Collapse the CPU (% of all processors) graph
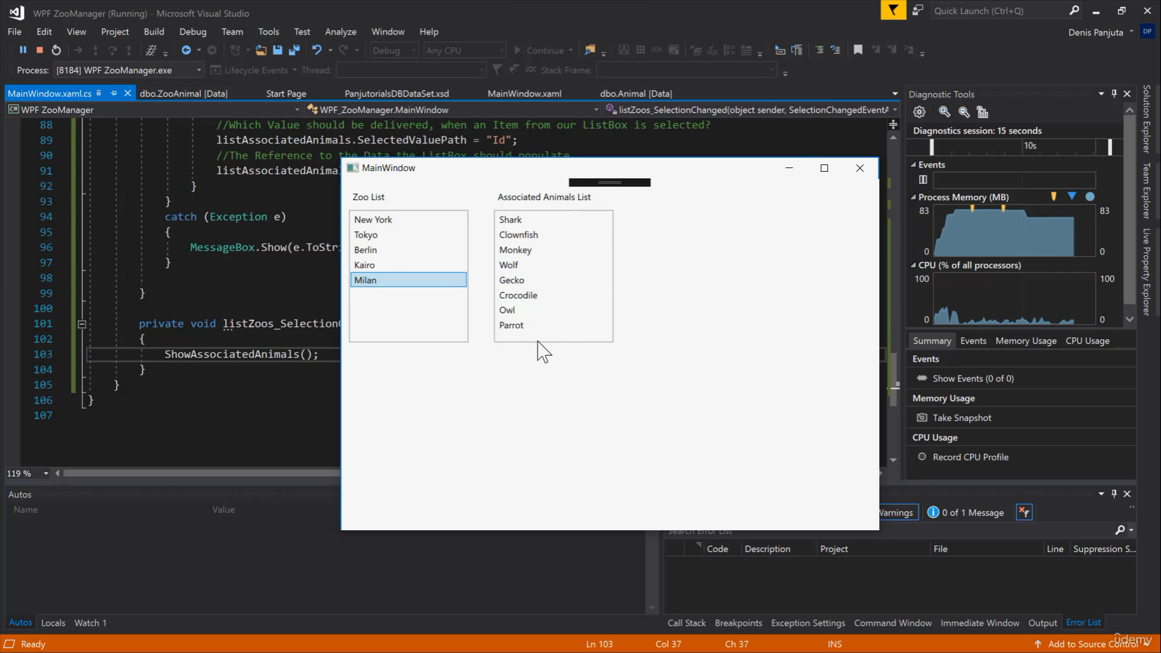 914,265
